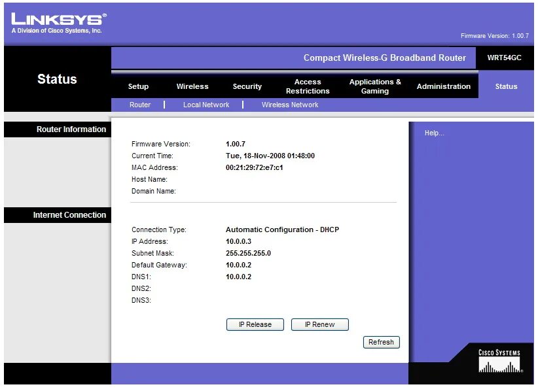Click the DNS1 value 10.0.0.2
The image size is (538, 391).
(238, 277)
